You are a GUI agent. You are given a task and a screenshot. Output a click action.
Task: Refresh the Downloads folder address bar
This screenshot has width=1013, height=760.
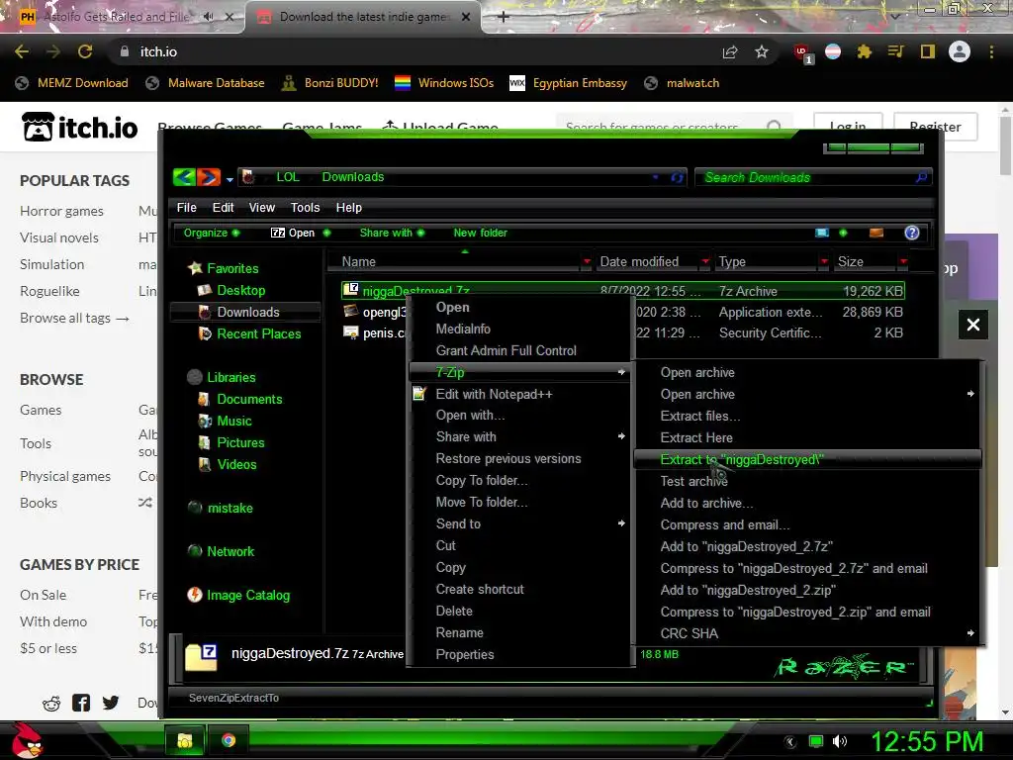[x=677, y=177]
